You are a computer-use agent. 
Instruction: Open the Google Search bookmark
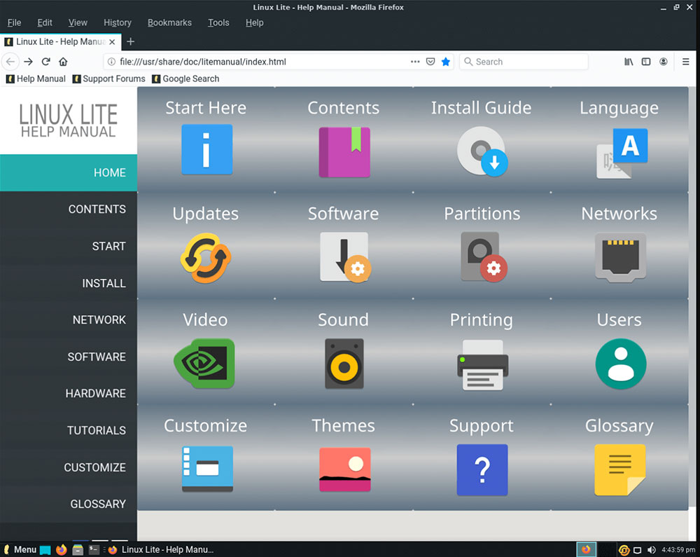pyautogui.click(x=185, y=78)
